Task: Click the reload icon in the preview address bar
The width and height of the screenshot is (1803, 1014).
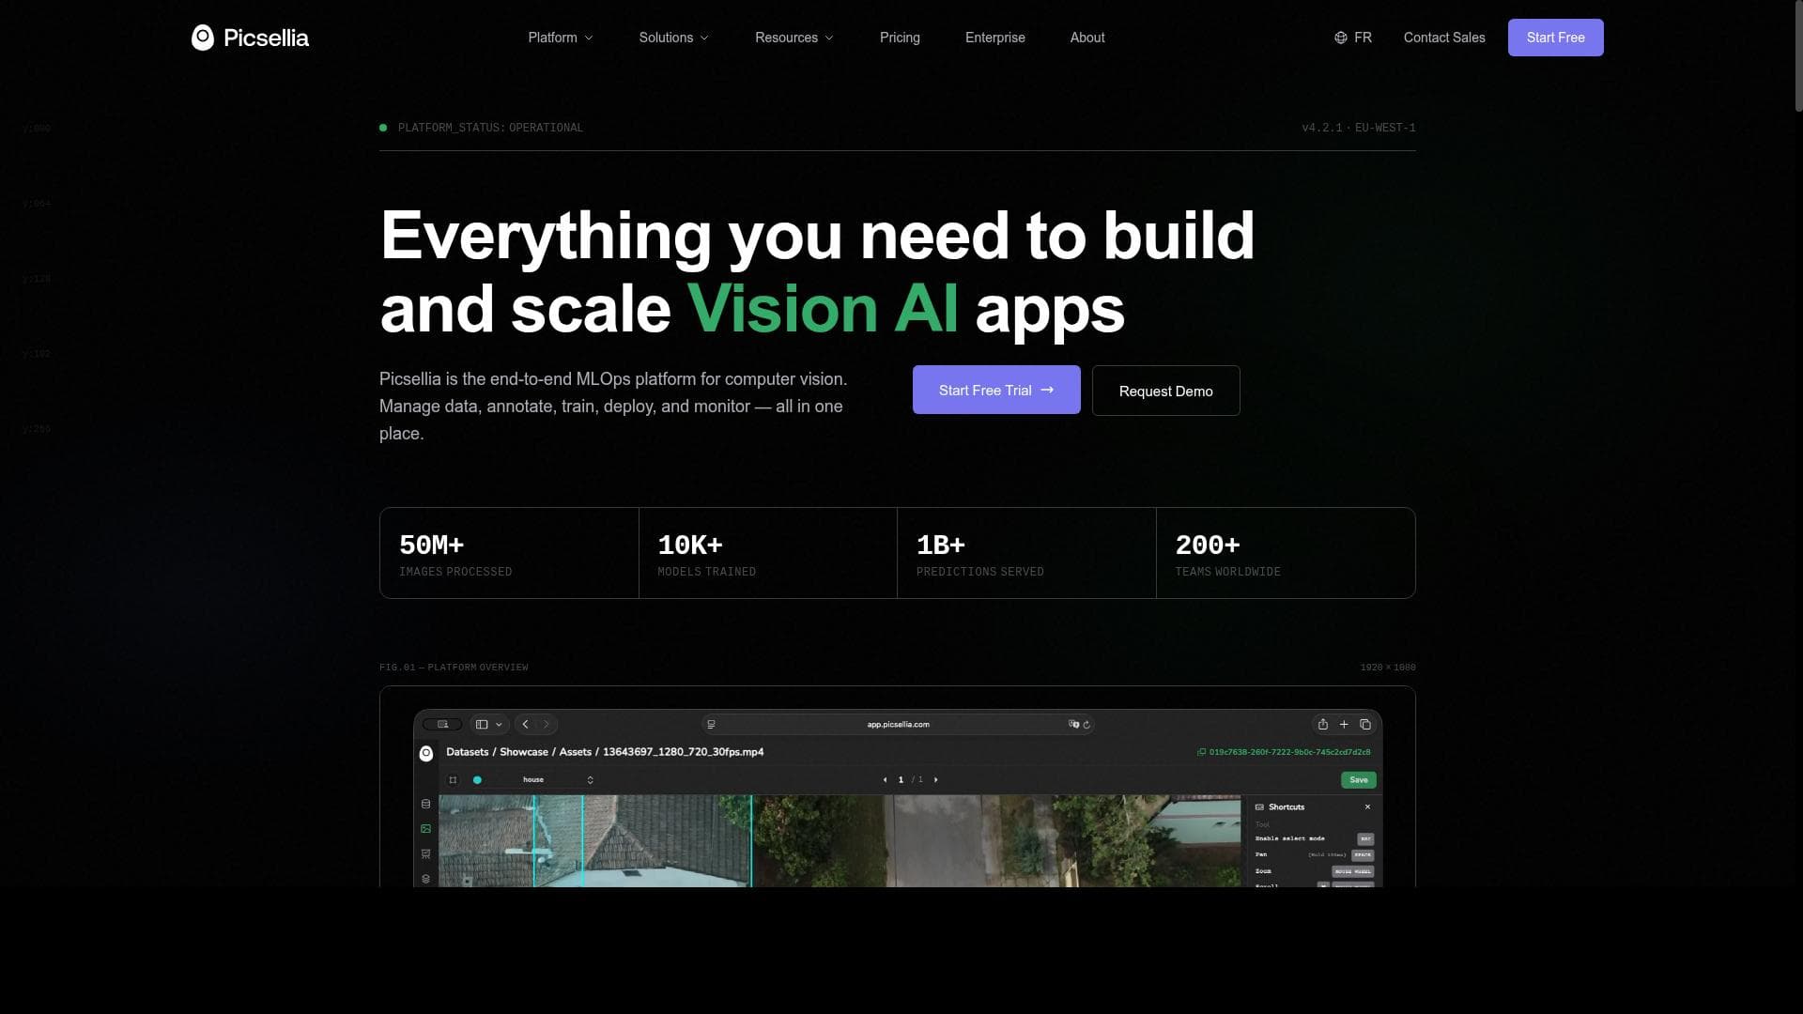Action: click(x=1086, y=724)
